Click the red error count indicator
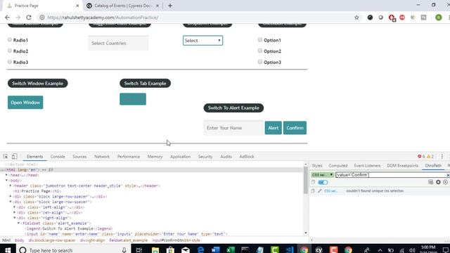Viewport: 450px width, 253px height. coord(421,156)
